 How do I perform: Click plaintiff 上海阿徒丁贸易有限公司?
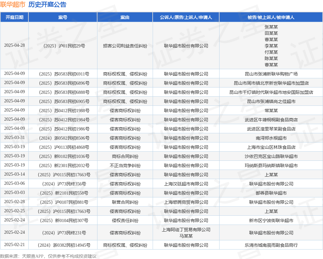[x=186, y=230]
